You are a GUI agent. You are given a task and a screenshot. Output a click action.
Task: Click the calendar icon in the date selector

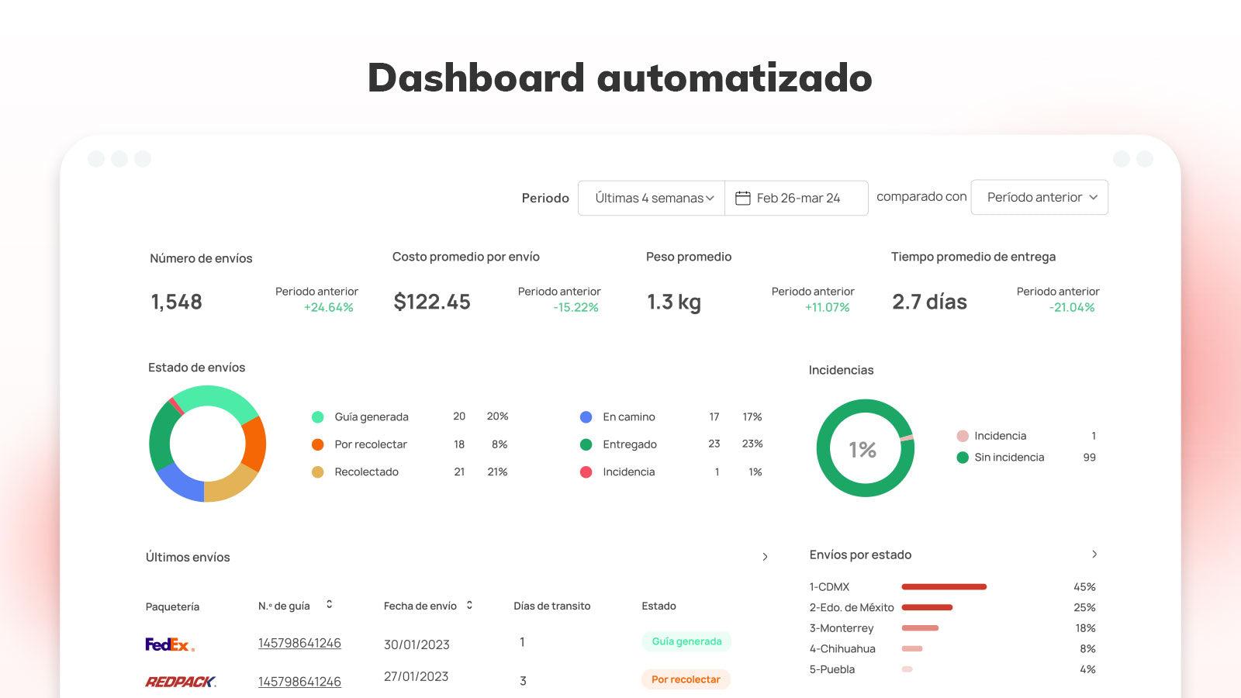click(744, 198)
